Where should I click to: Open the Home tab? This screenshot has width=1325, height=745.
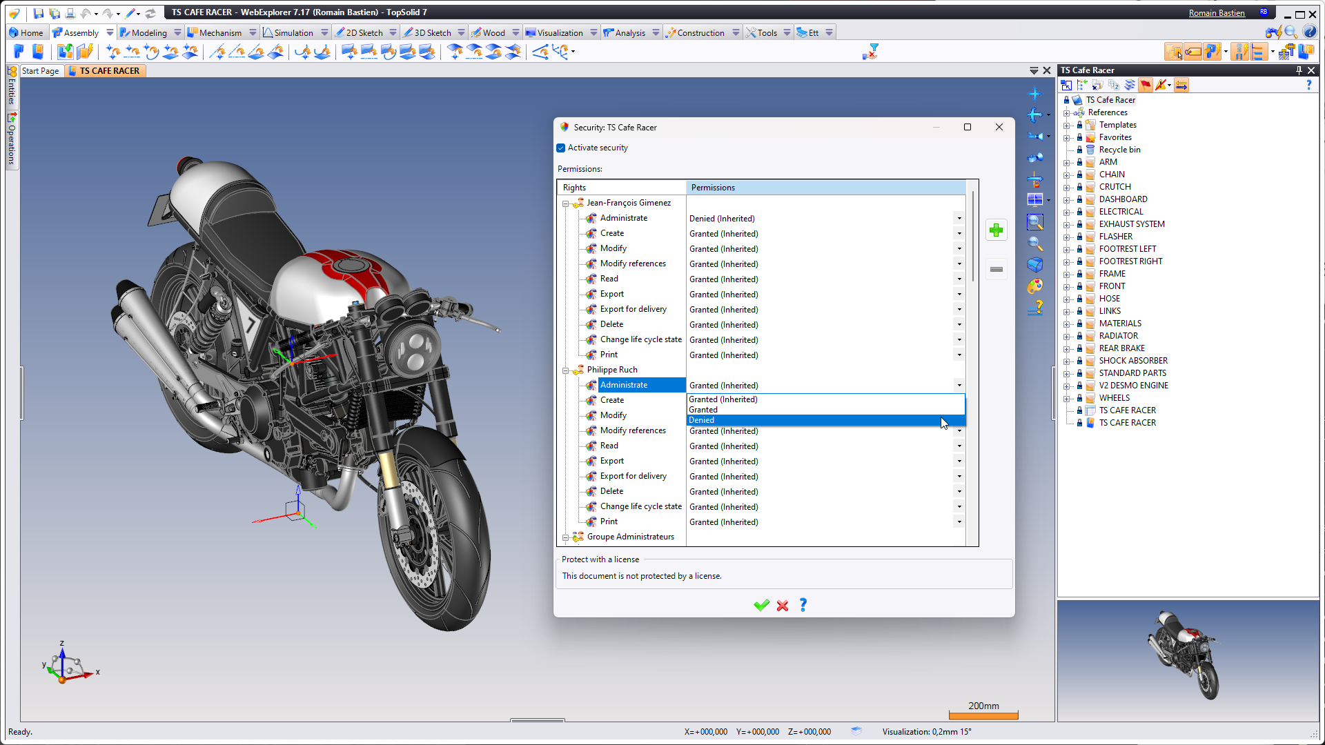[26, 32]
